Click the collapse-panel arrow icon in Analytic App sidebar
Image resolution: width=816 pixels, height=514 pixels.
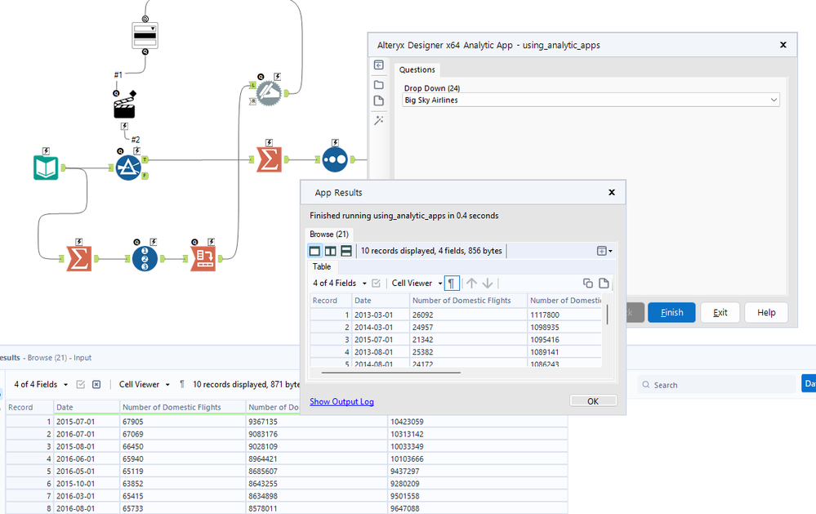click(379, 65)
